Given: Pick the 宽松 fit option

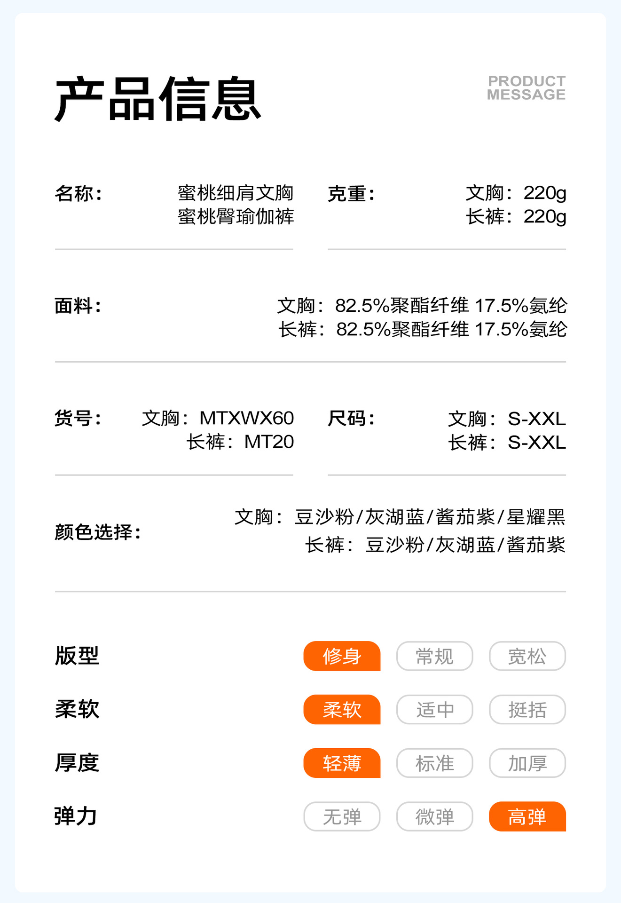Looking at the screenshot, I should tap(527, 656).
